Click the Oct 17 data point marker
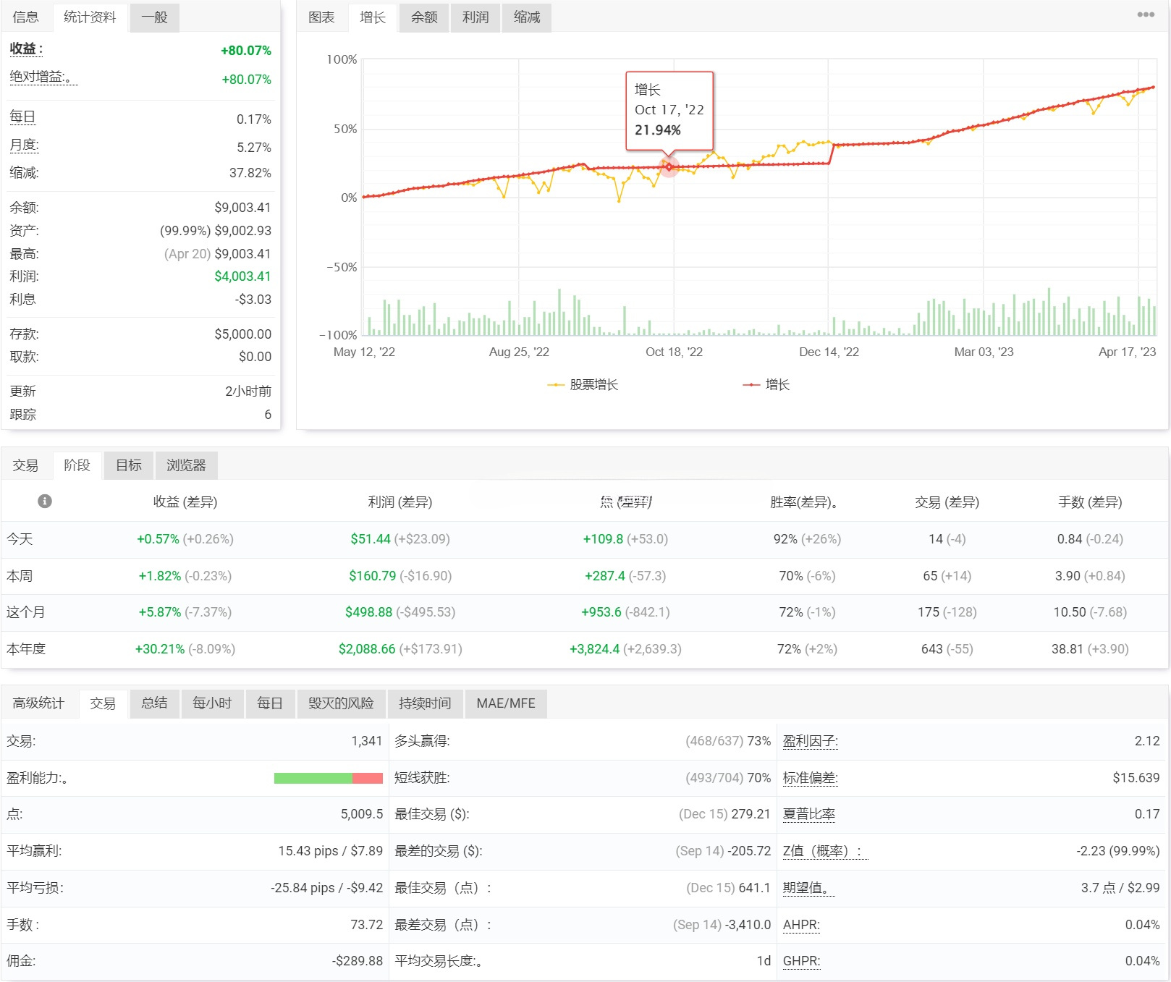The height and width of the screenshot is (982, 1171). [669, 167]
